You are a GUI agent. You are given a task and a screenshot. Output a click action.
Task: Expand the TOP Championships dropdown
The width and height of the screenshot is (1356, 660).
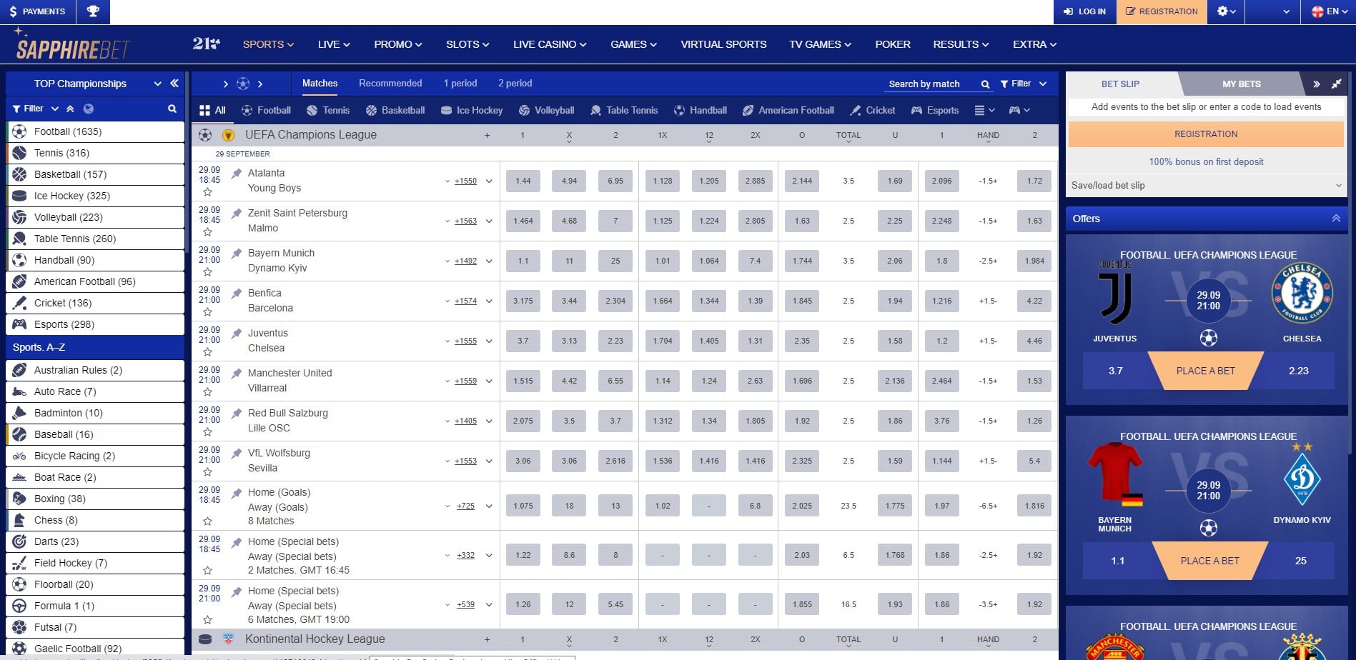coord(157,84)
